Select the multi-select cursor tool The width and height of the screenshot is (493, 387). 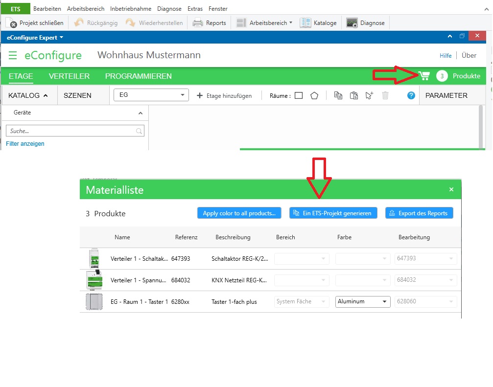[369, 95]
